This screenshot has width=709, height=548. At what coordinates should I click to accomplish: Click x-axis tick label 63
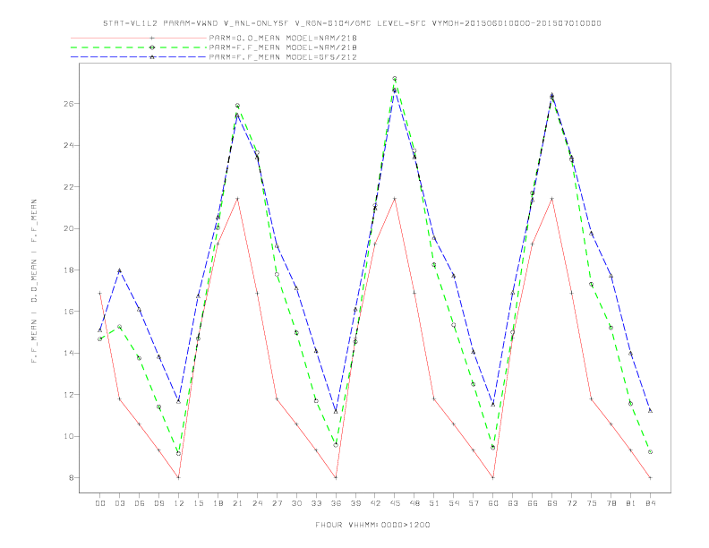[x=513, y=503]
